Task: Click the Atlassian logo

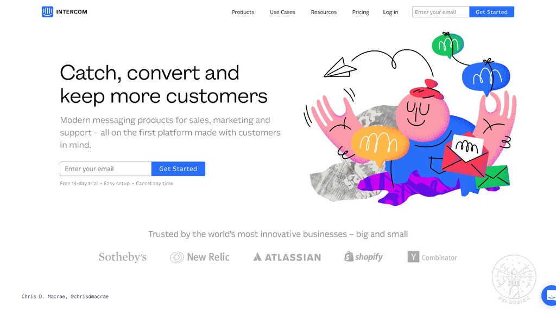Action: tap(287, 257)
